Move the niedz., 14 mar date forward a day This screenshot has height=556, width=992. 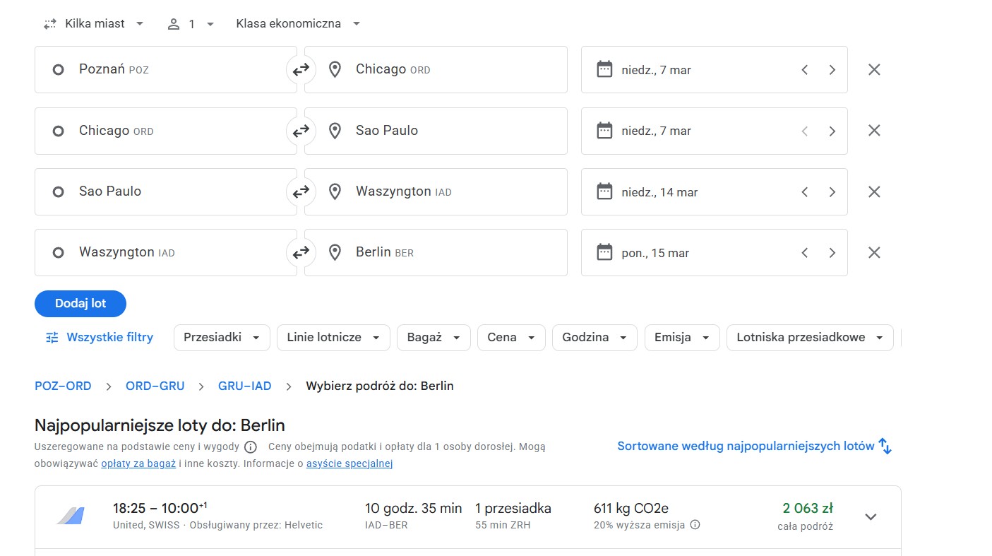(832, 191)
